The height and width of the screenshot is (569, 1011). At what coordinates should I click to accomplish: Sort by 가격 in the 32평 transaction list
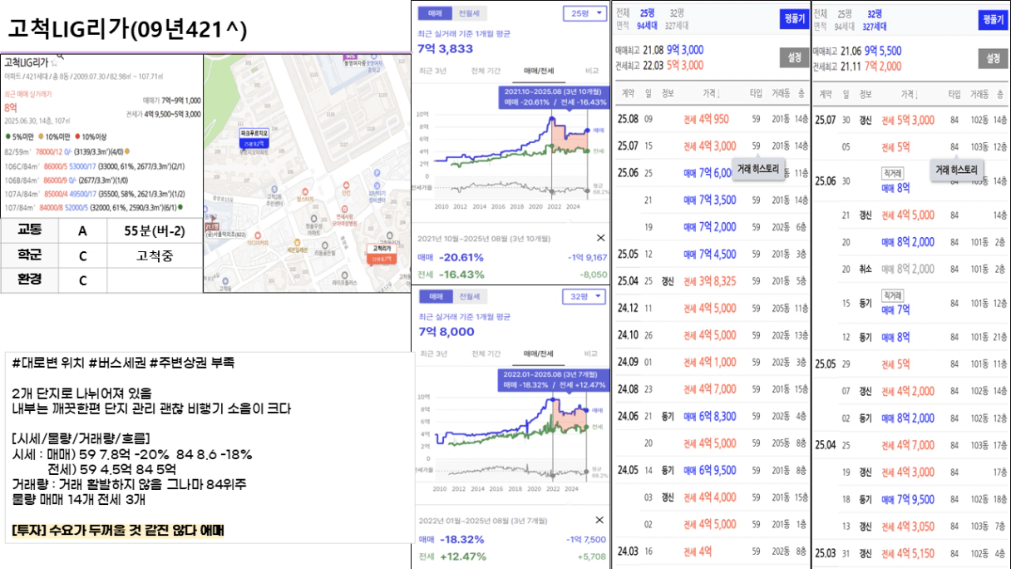(909, 94)
